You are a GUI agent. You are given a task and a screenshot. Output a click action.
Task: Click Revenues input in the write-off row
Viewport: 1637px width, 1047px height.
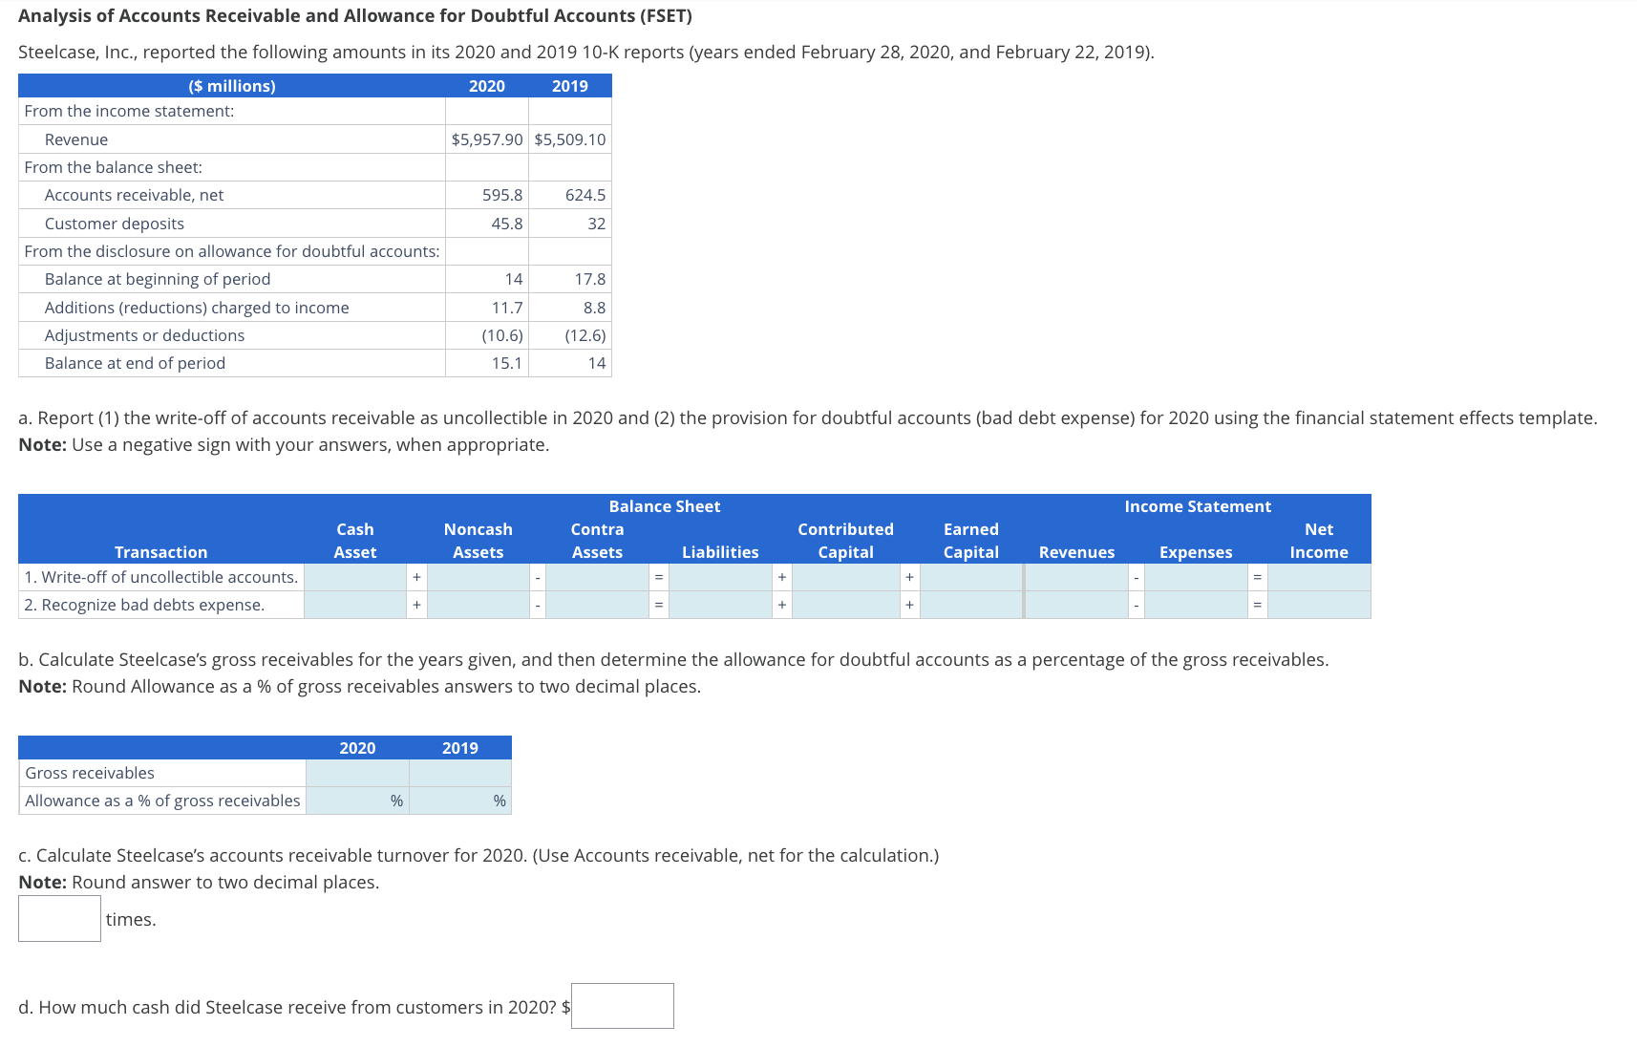(x=1077, y=577)
